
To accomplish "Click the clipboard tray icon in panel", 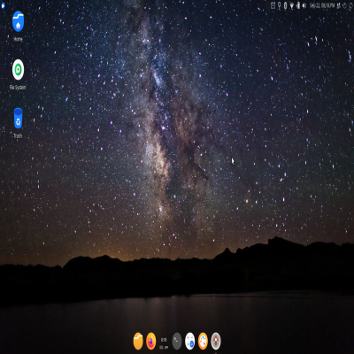I will (273, 5).
